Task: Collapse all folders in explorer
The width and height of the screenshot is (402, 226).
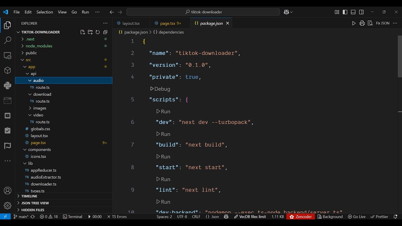Action: click(x=105, y=32)
